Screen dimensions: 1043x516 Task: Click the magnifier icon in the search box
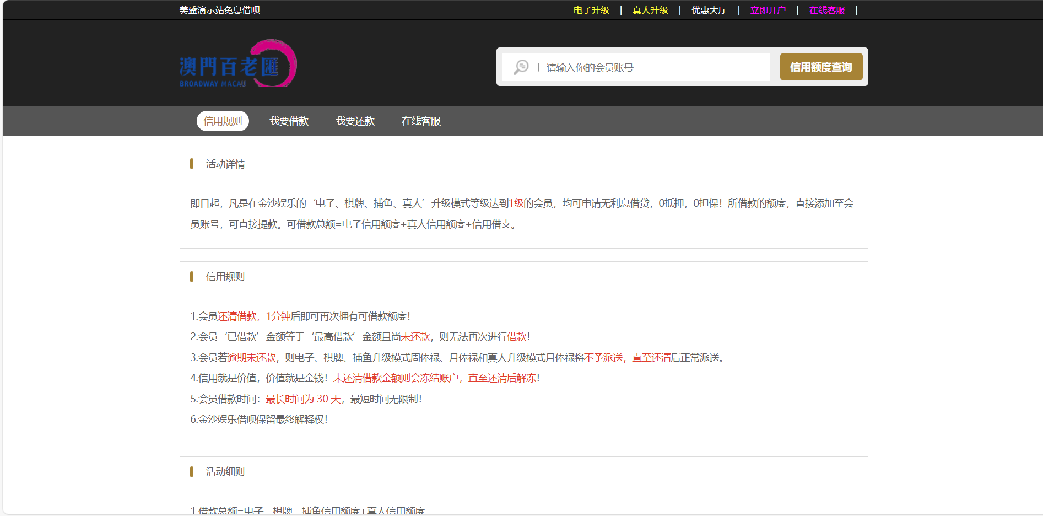521,67
